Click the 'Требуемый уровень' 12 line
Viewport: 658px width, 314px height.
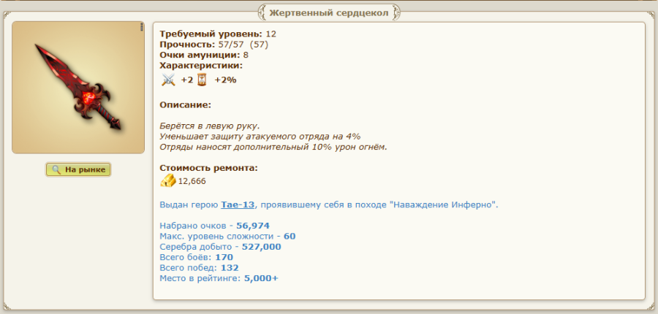218,34
